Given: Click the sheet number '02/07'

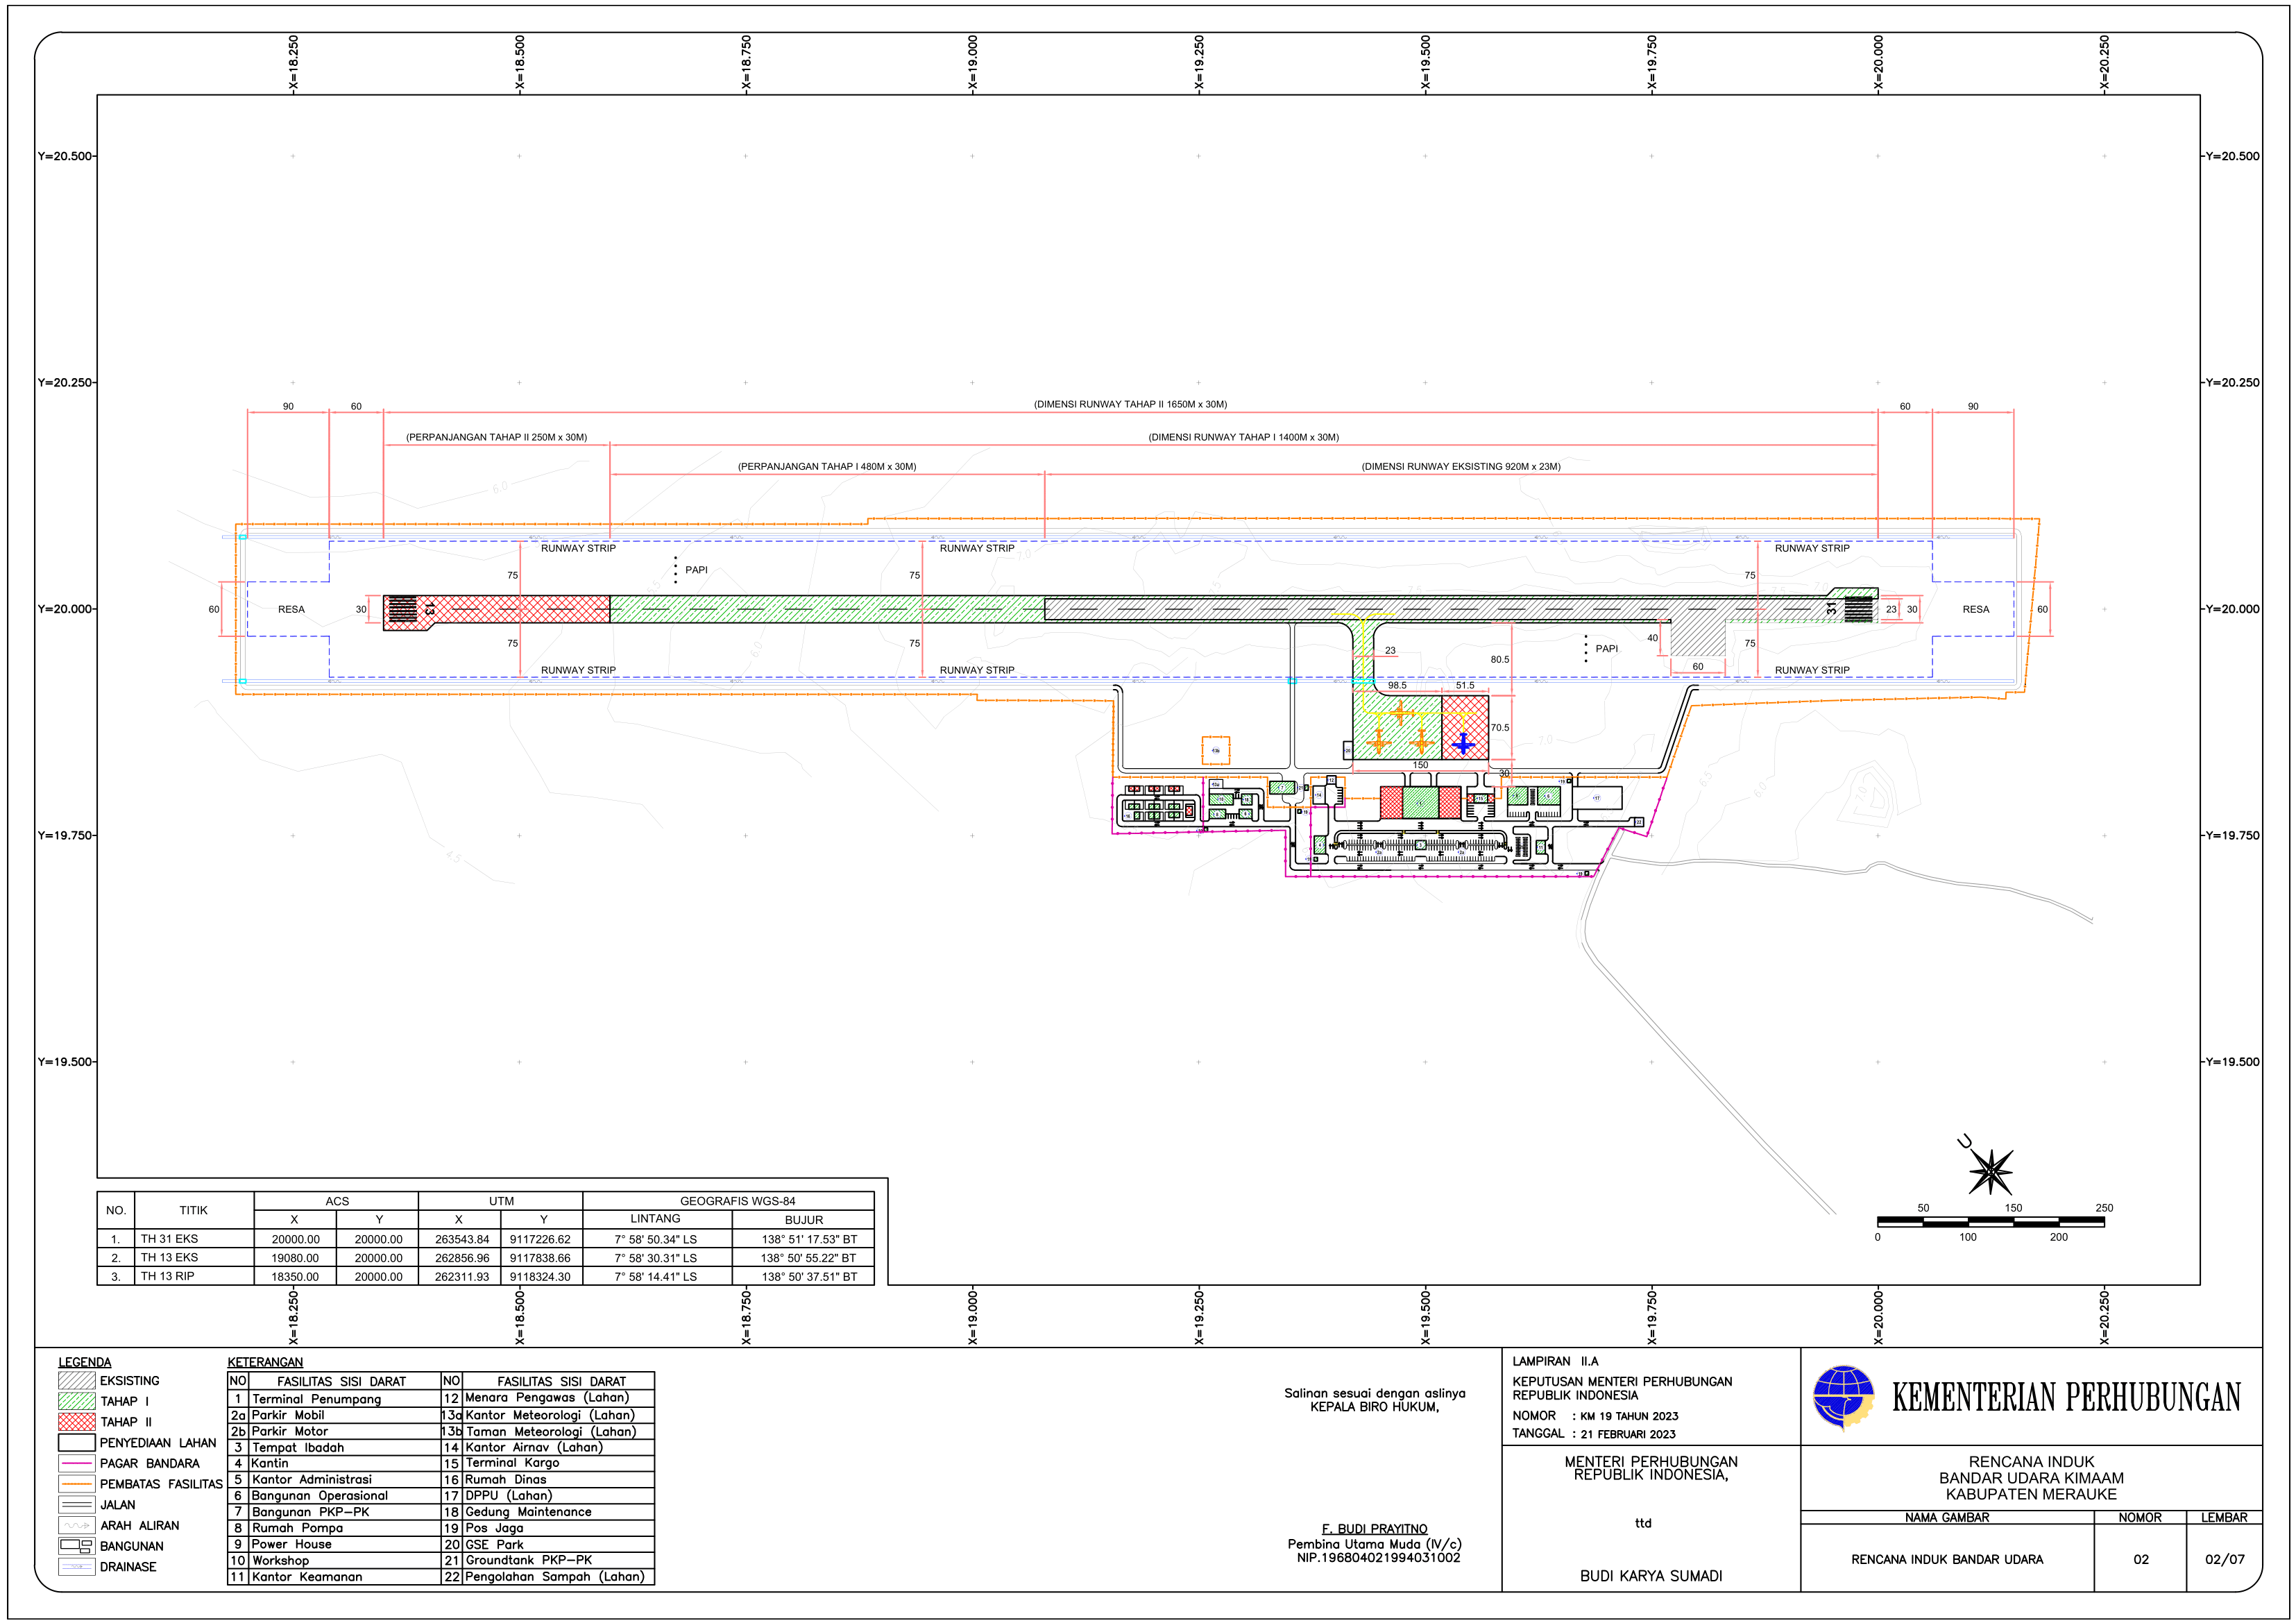Looking at the screenshot, I should 2224,1559.
